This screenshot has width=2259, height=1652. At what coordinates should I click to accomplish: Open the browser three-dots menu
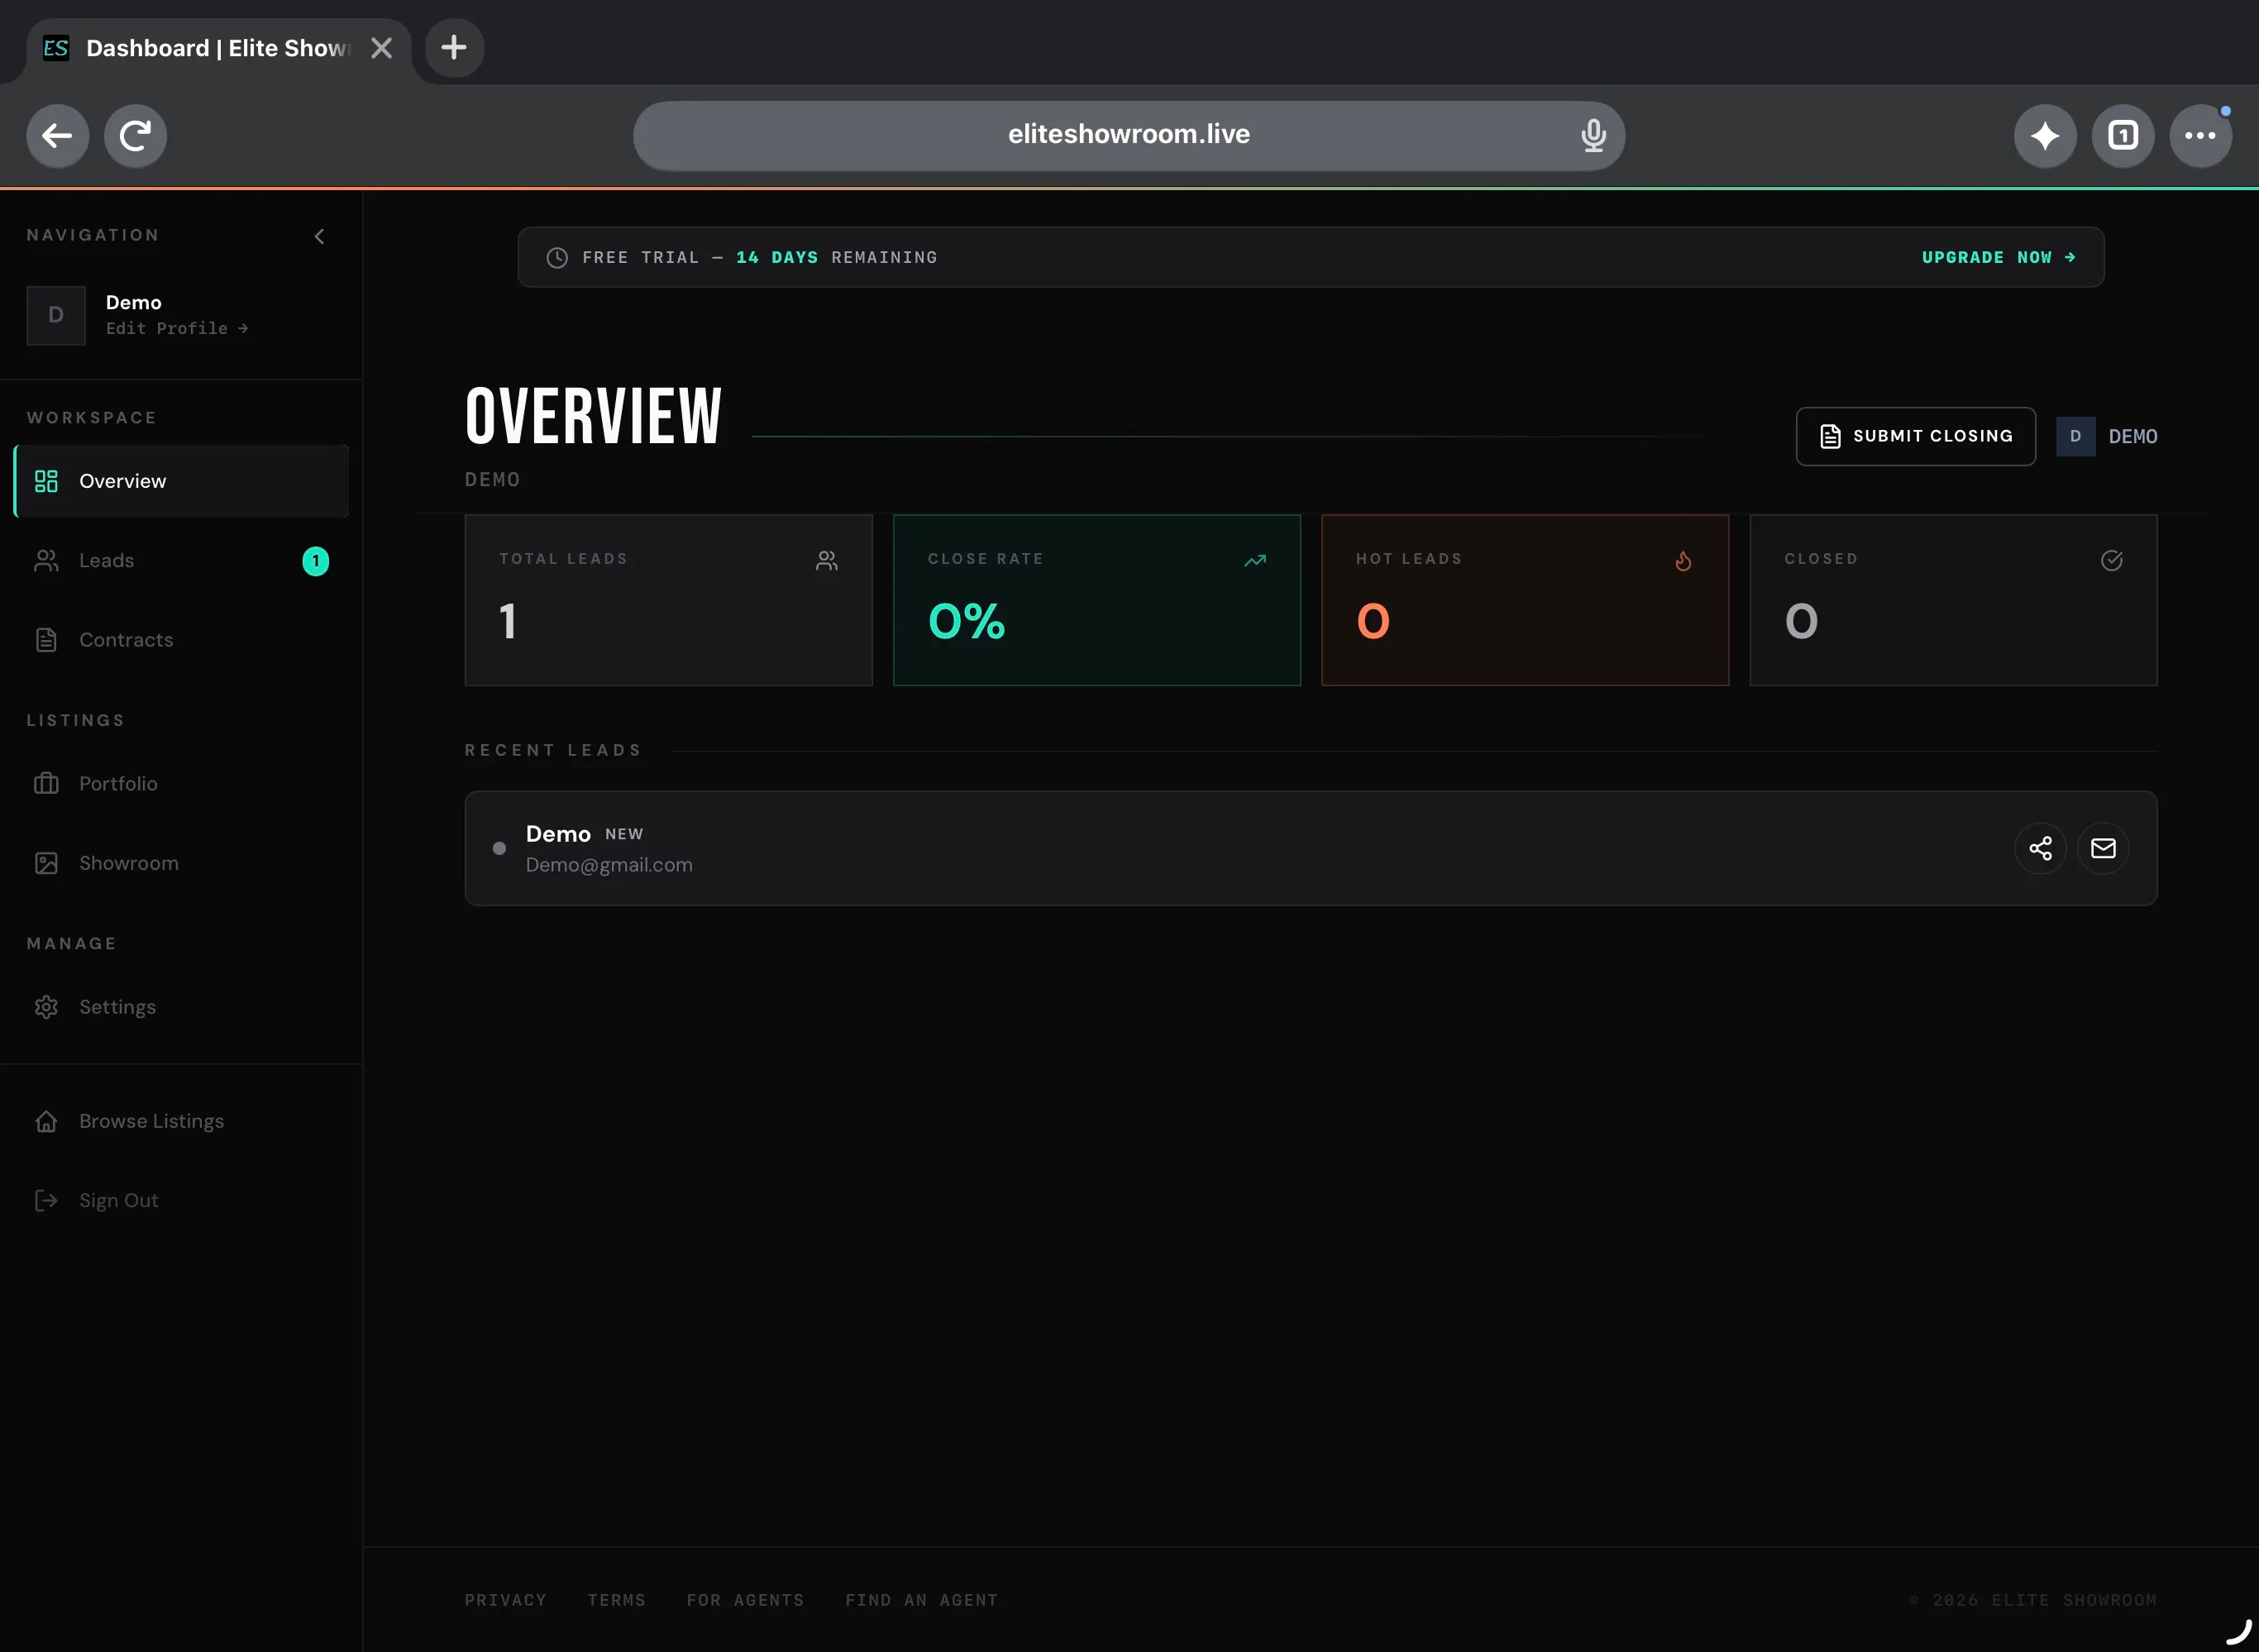click(2200, 135)
